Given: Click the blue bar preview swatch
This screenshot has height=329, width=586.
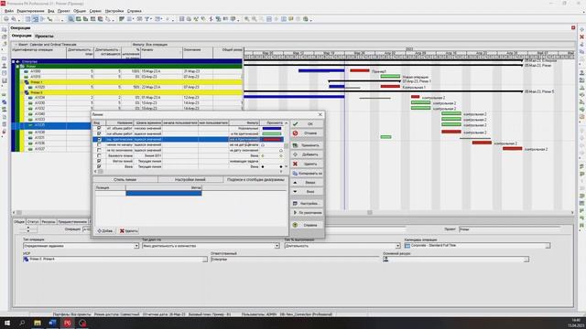Looking at the screenshot, I should click(272, 128).
